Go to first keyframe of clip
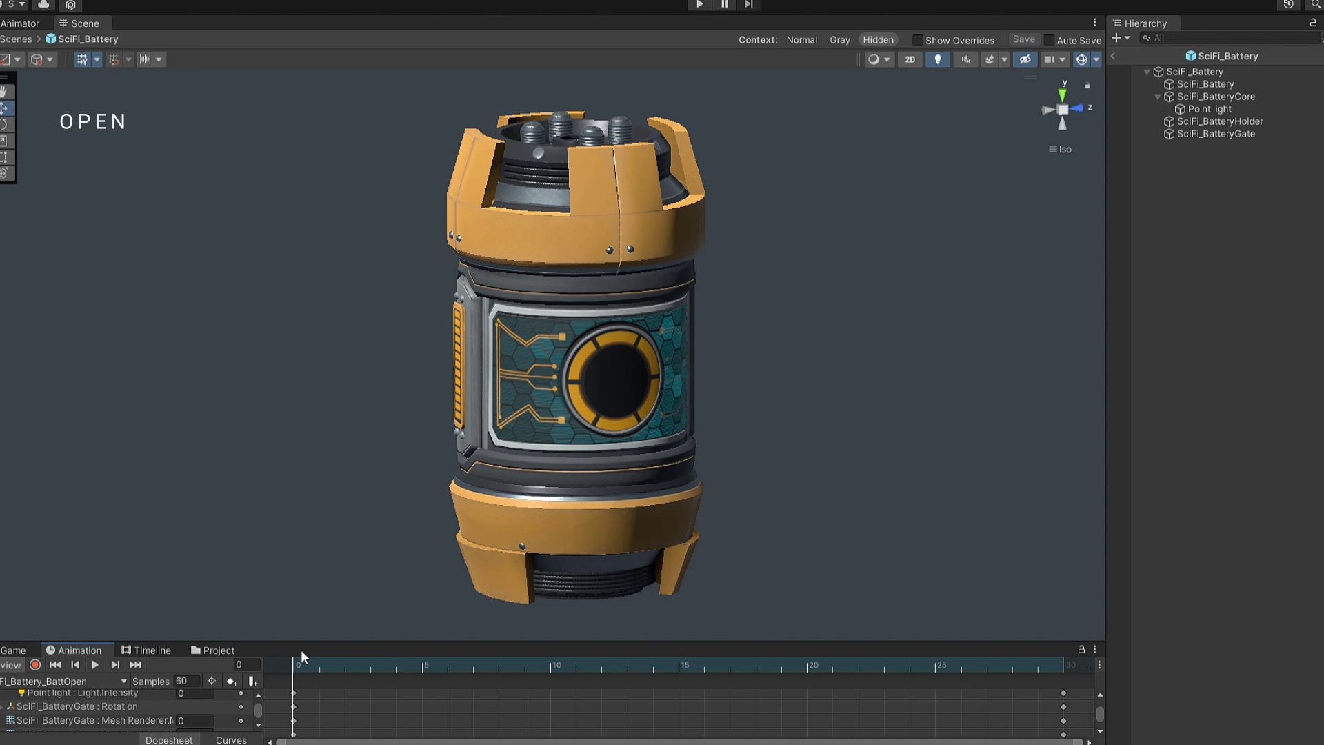 tap(55, 665)
